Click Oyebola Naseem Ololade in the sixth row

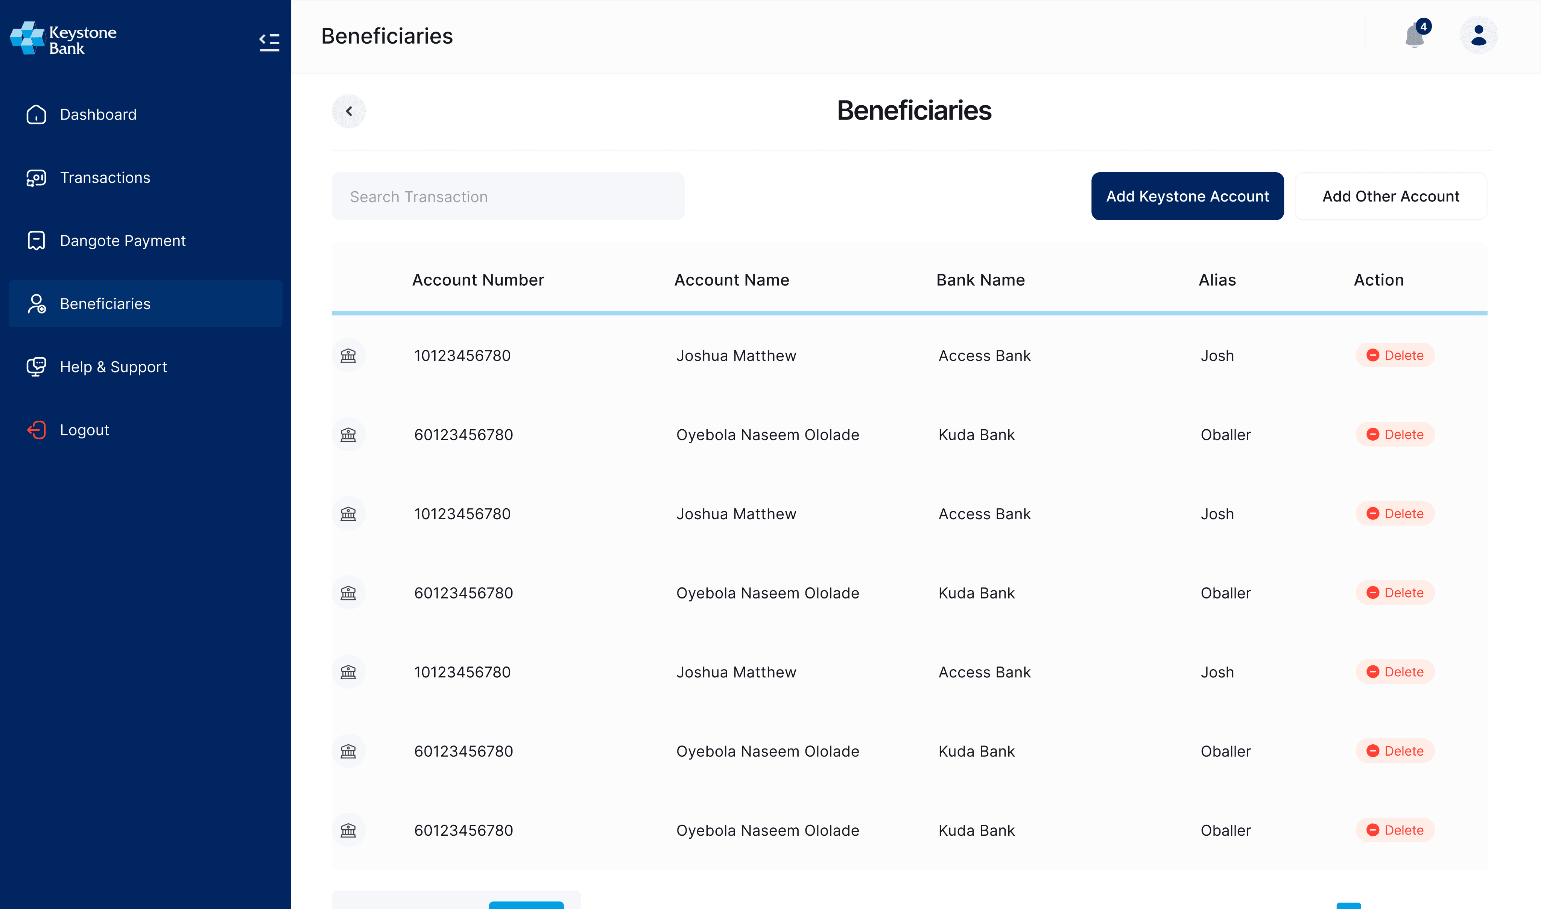click(767, 751)
